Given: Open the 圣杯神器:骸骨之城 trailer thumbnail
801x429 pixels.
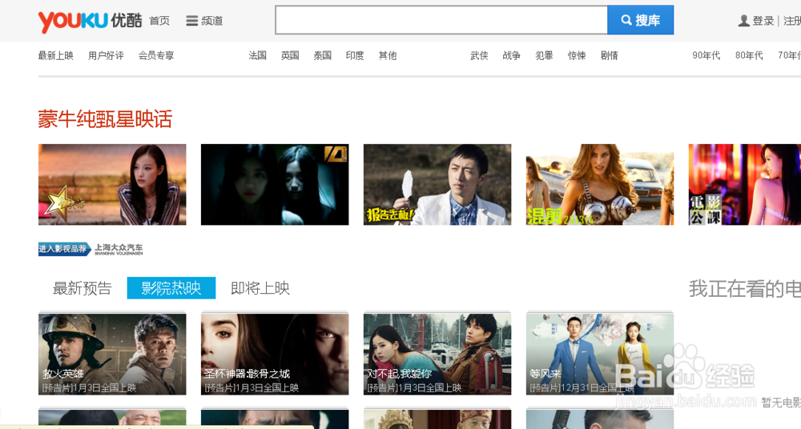Looking at the screenshot, I should (x=275, y=354).
